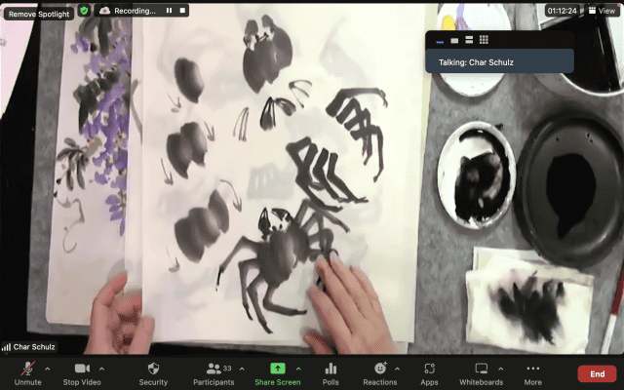This screenshot has height=390, width=624.
Task: Click the red End meeting button
Action: [597, 374]
